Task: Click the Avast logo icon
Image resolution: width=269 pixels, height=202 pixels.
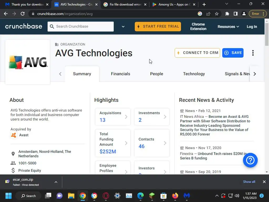Action: pyautogui.click(x=14, y=135)
